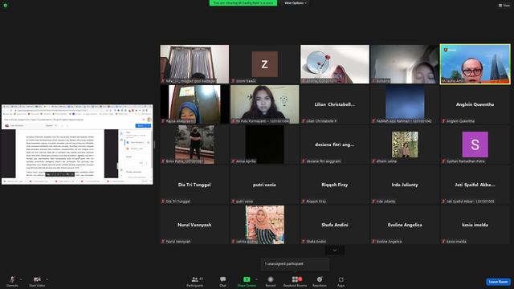Select Anglein Queentha's tile

click(475, 104)
